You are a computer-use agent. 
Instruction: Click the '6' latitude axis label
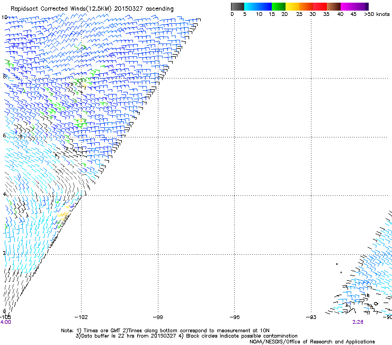(x=4, y=135)
